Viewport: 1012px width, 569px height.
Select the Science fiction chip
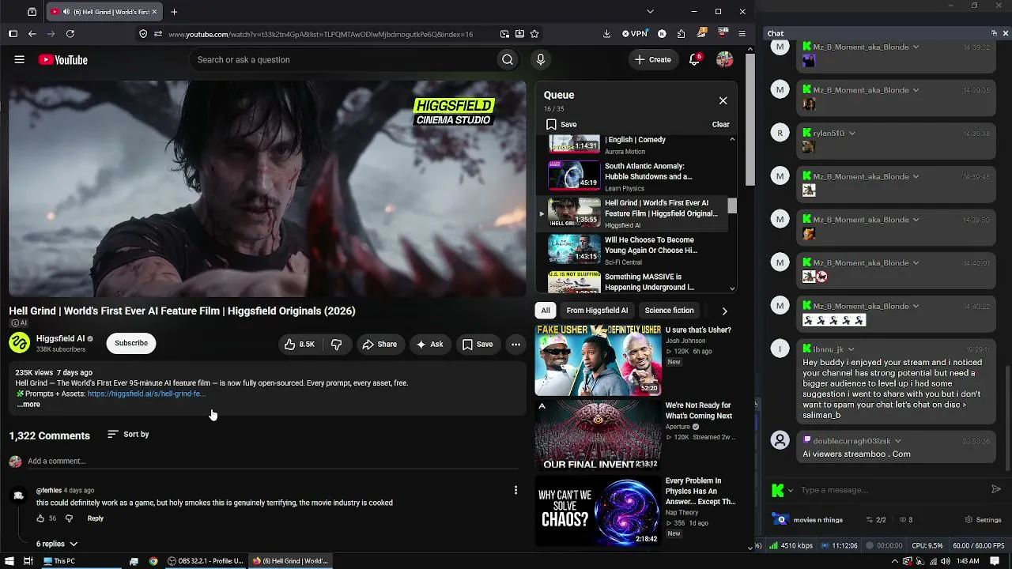[669, 311]
